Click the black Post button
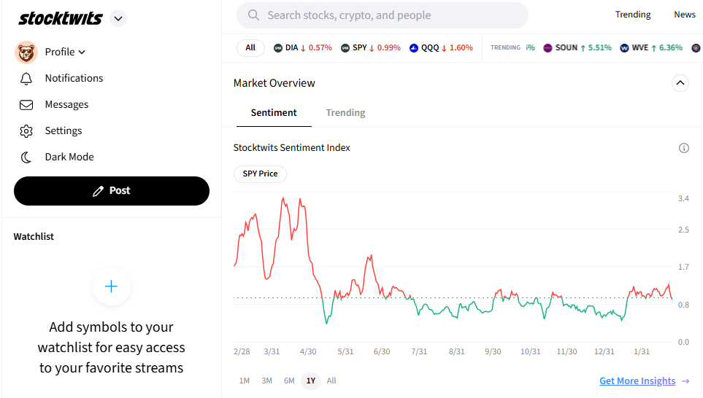Image resolution: width=703 pixels, height=398 pixels. pyautogui.click(x=112, y=191)
